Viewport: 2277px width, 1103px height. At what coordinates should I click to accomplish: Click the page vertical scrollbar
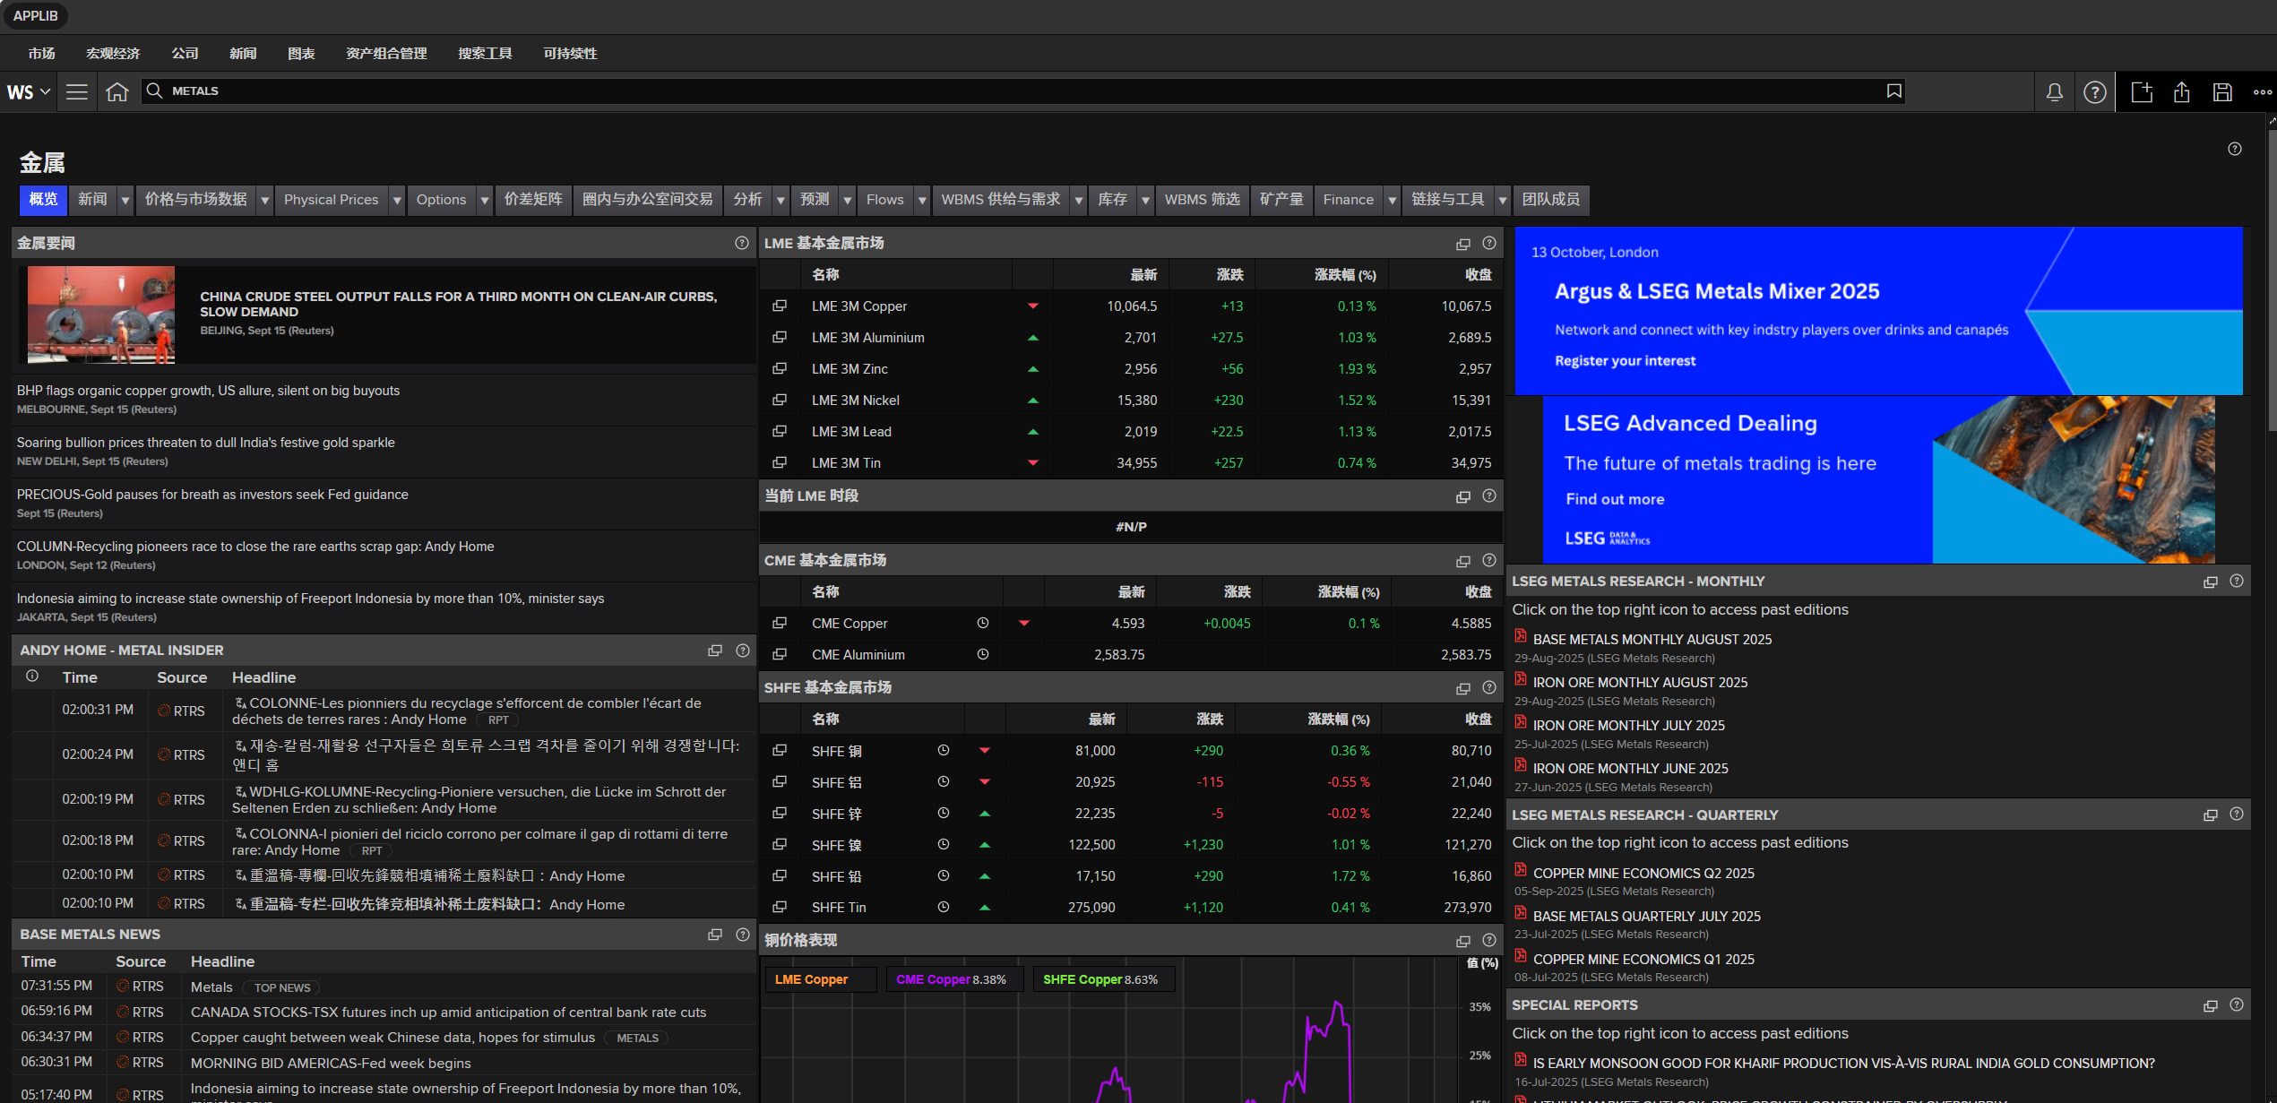point(2272,282)
